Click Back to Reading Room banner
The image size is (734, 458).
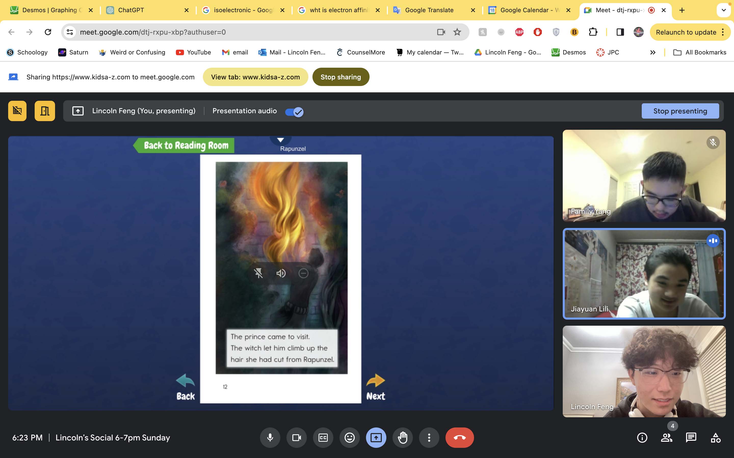click(184, 145)
